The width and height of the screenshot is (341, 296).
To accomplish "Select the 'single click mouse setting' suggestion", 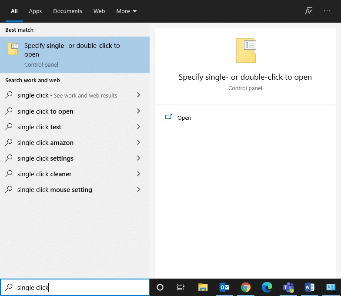I will 55,190.
